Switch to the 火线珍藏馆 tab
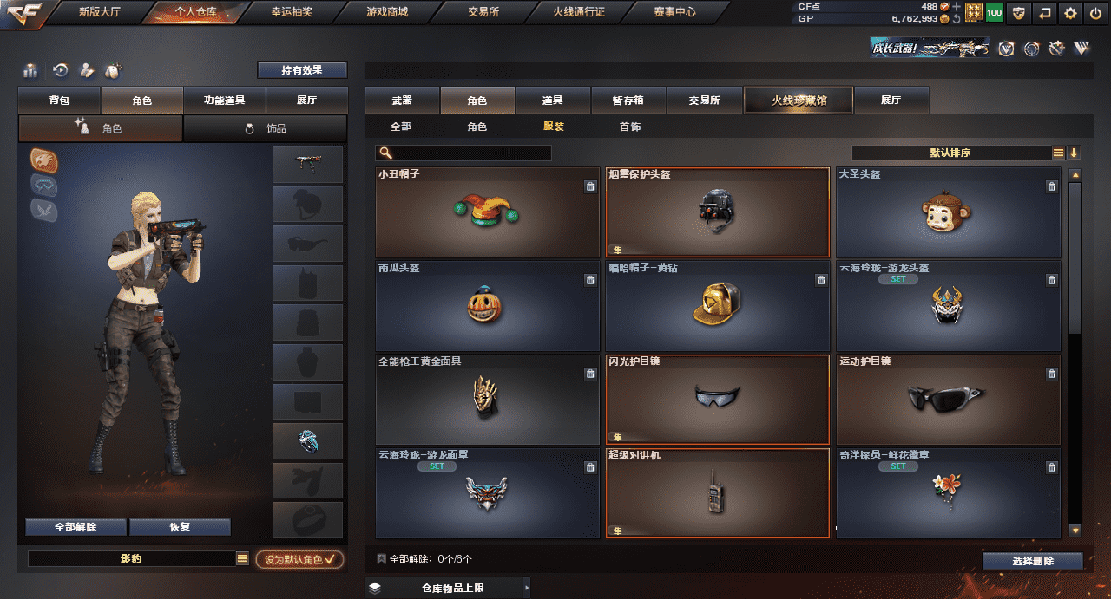 tap(799, 101)
